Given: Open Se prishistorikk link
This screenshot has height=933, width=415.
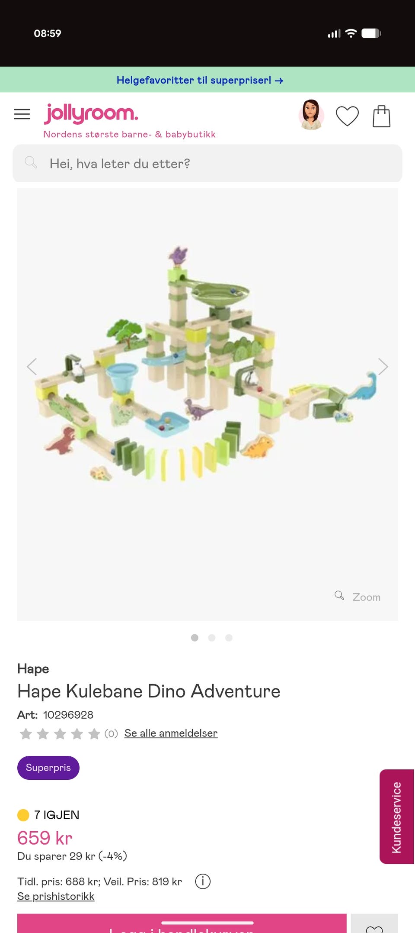Looking at the screenshot, I should click(x=56, y=896).
